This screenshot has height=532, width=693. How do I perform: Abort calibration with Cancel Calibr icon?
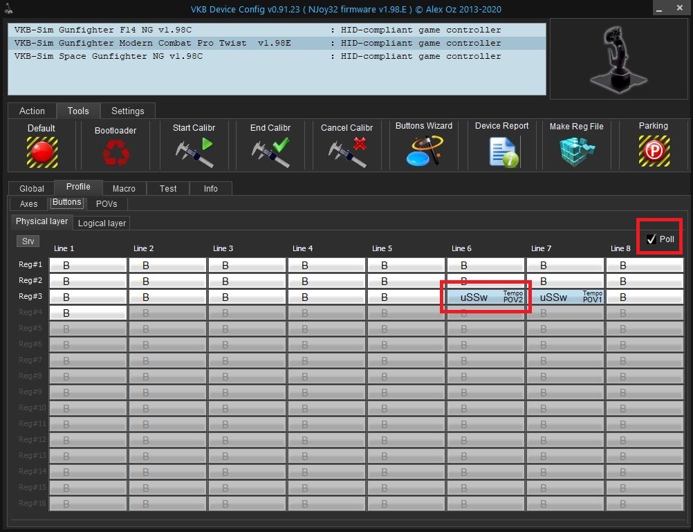[x=347, y=153]
